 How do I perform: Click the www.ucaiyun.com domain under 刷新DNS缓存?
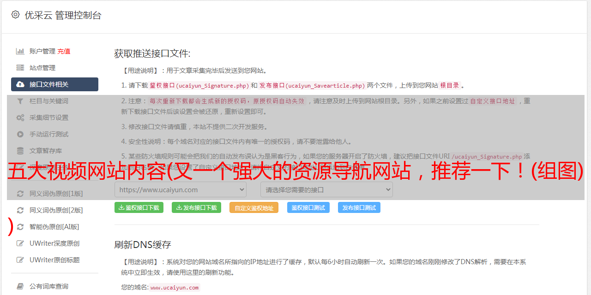pyautogui.click(x=175, y=288)
